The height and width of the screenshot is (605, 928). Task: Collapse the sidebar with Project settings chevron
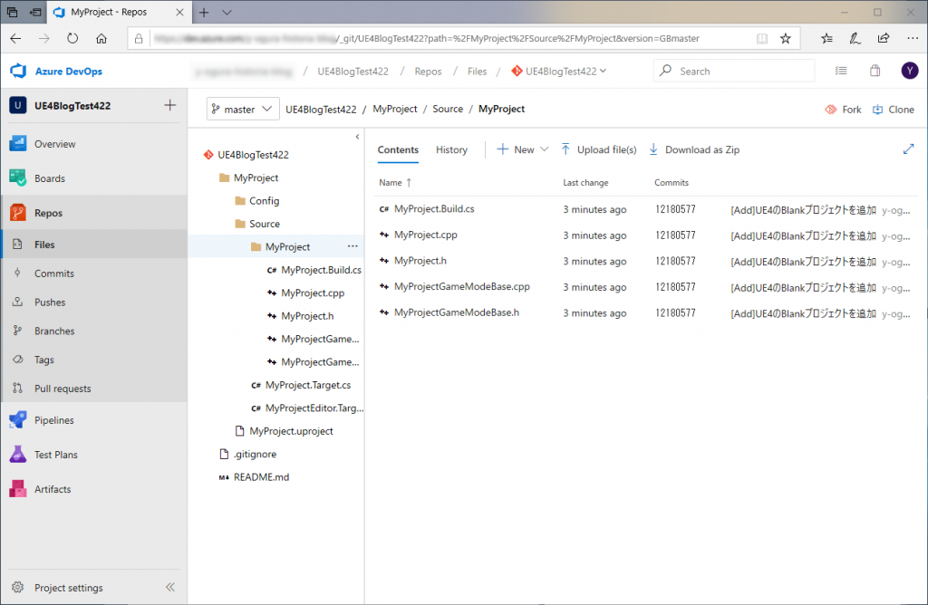click(169, 587)
